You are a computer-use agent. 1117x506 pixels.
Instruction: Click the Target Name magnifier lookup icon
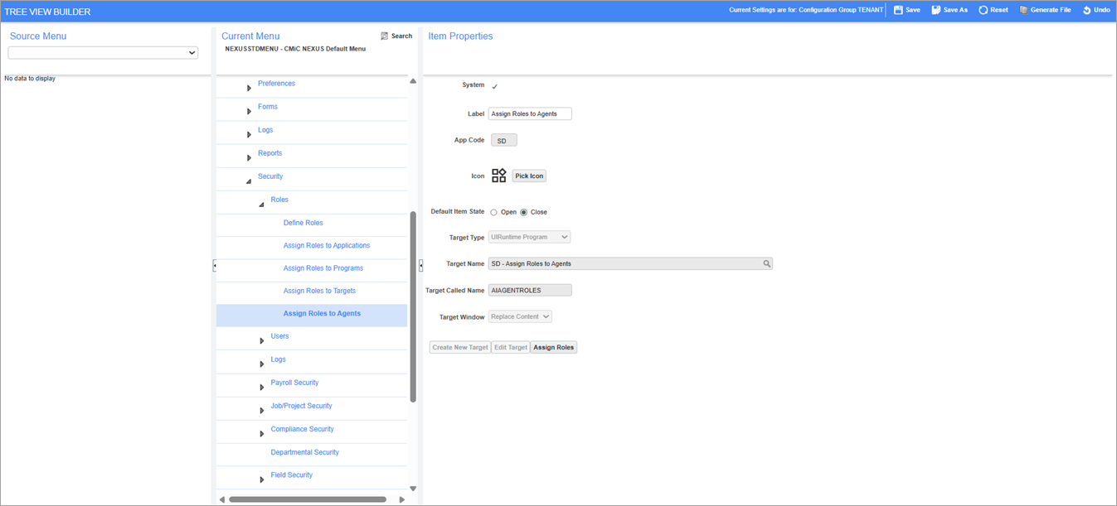pos(767,264)
